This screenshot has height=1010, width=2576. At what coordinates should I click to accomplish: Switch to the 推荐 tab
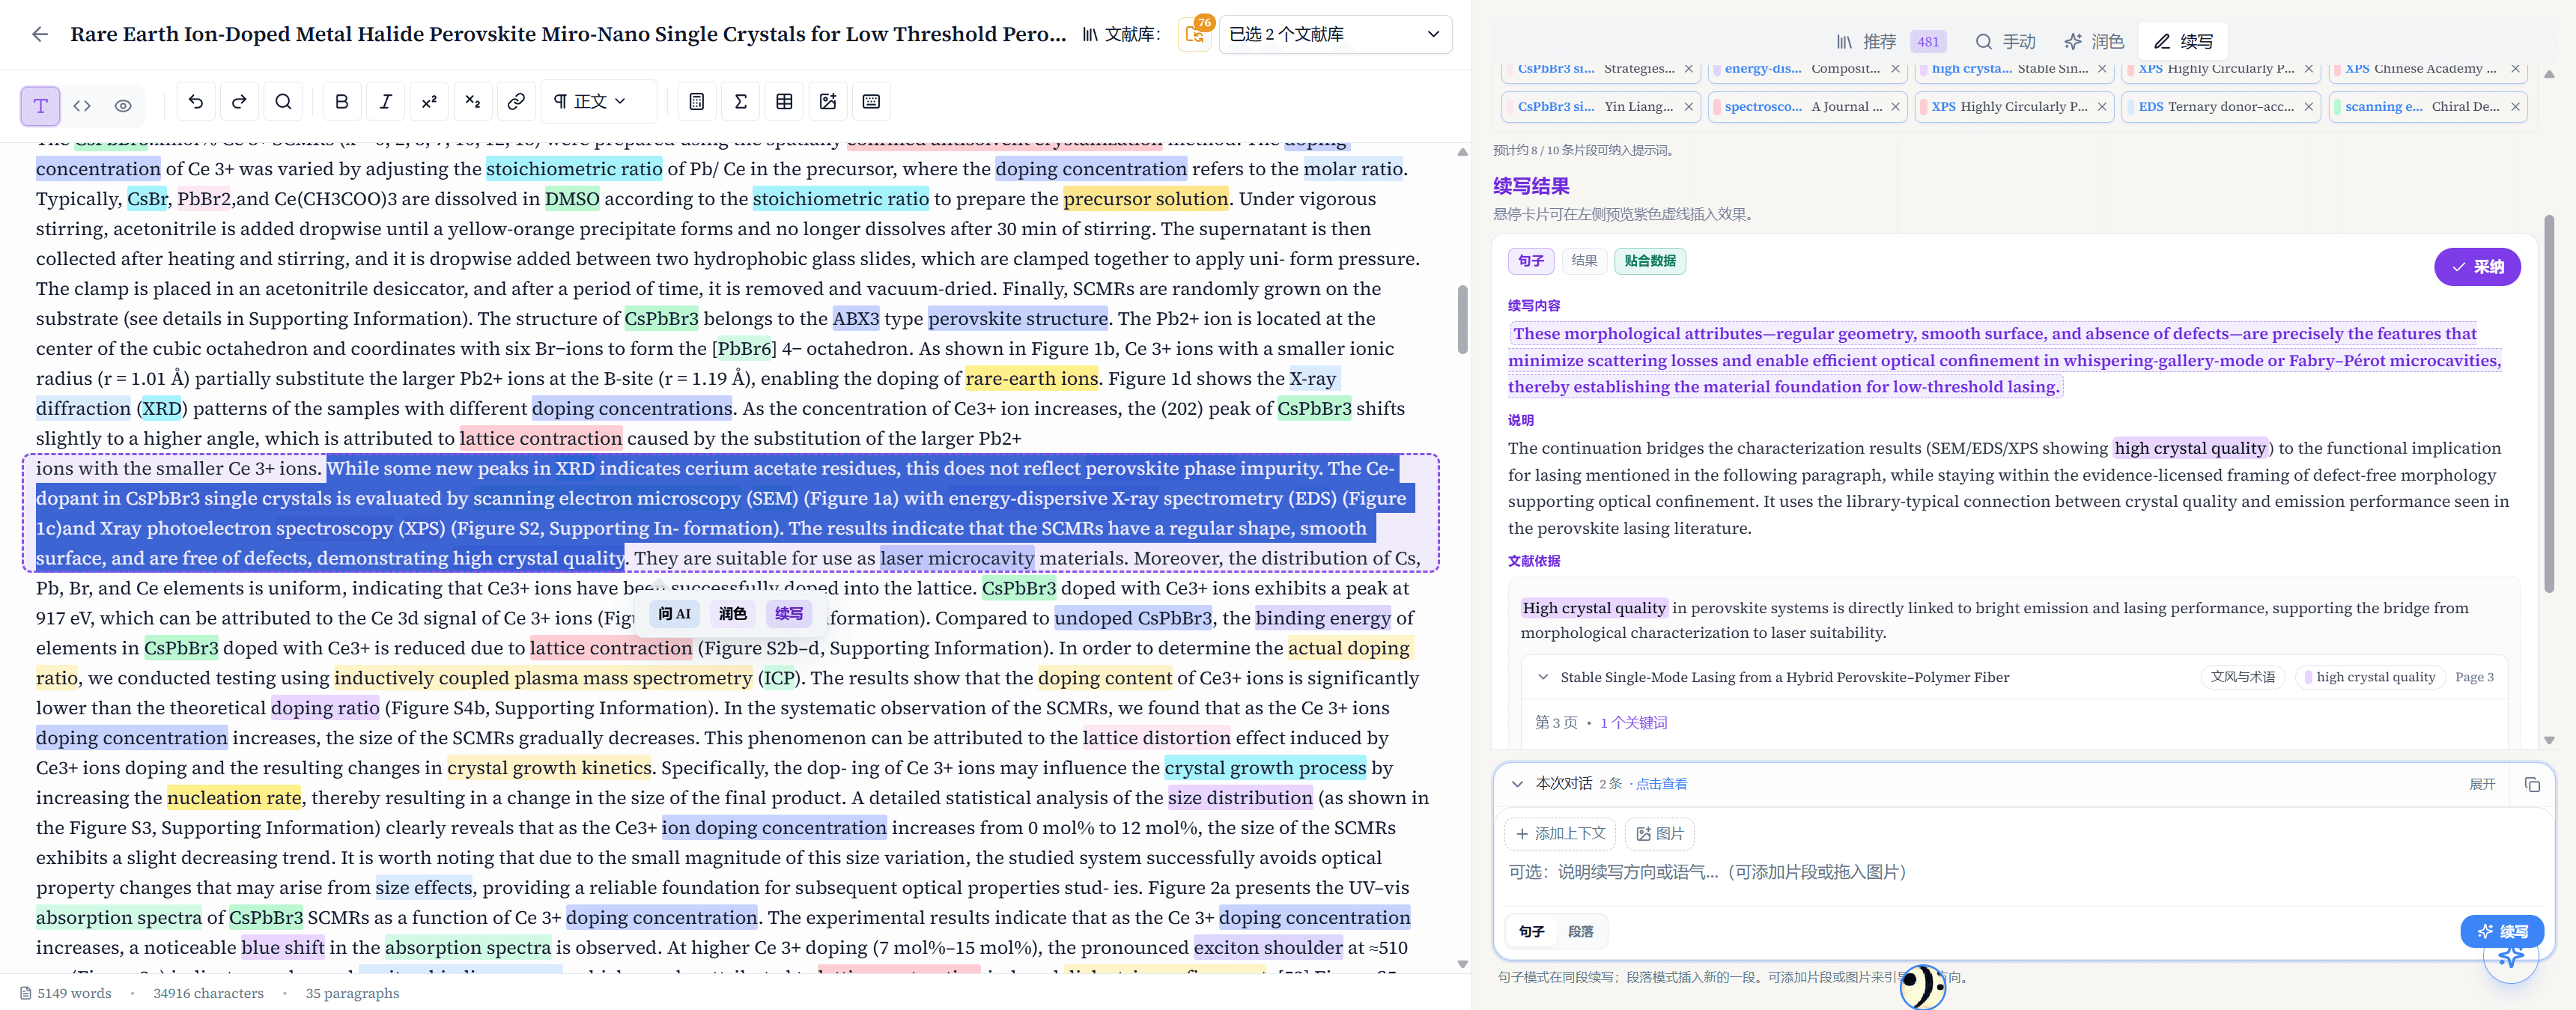click(x=1866, y=41)
